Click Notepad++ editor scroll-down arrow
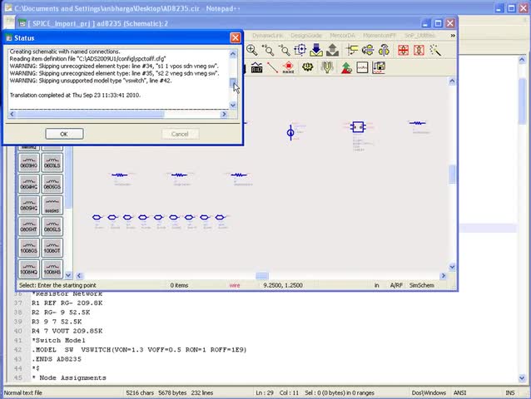The height and width of the screenshot is (399, 531). pos(522,378)
